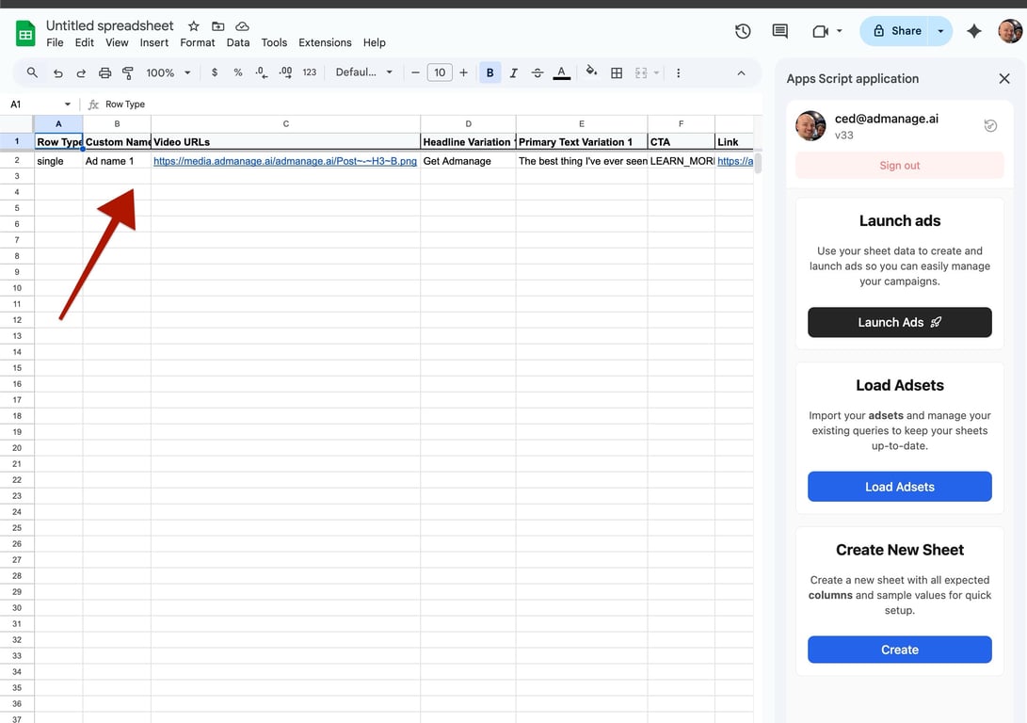Select the paint format tool
This screenshot has width=1027, height=723.
[x=128, y=72]
